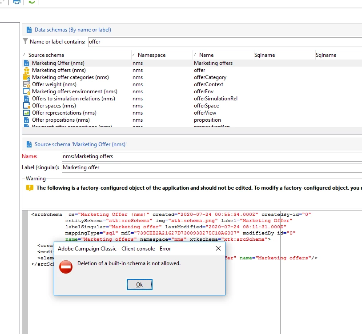Click the Name field containing nms:Marketing offers
This screenshot has height=334, width=362.
pos(212,156)
